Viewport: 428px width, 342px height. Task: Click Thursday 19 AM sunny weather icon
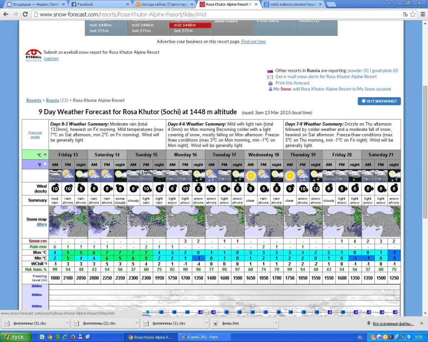(290, 176)
